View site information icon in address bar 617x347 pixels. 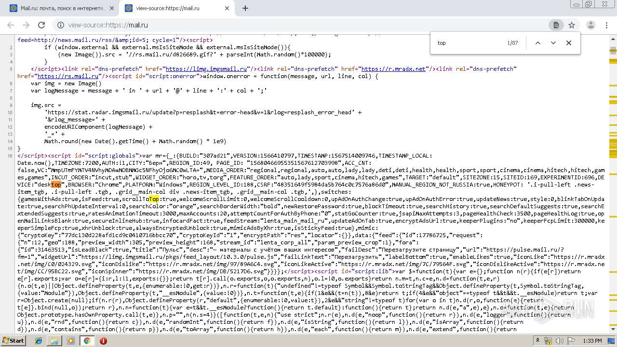click(x=61, y=25)
